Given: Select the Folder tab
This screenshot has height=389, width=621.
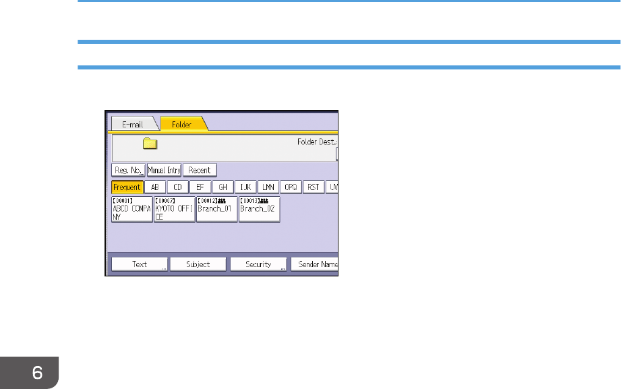Looking at the screenshot, I should (x=182, y=124).
